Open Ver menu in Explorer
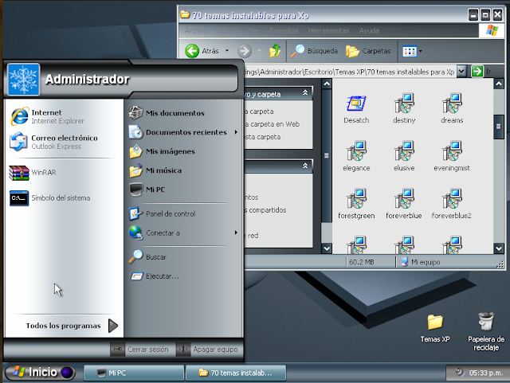Screen dimensions: 510x383 pos(254,30)
